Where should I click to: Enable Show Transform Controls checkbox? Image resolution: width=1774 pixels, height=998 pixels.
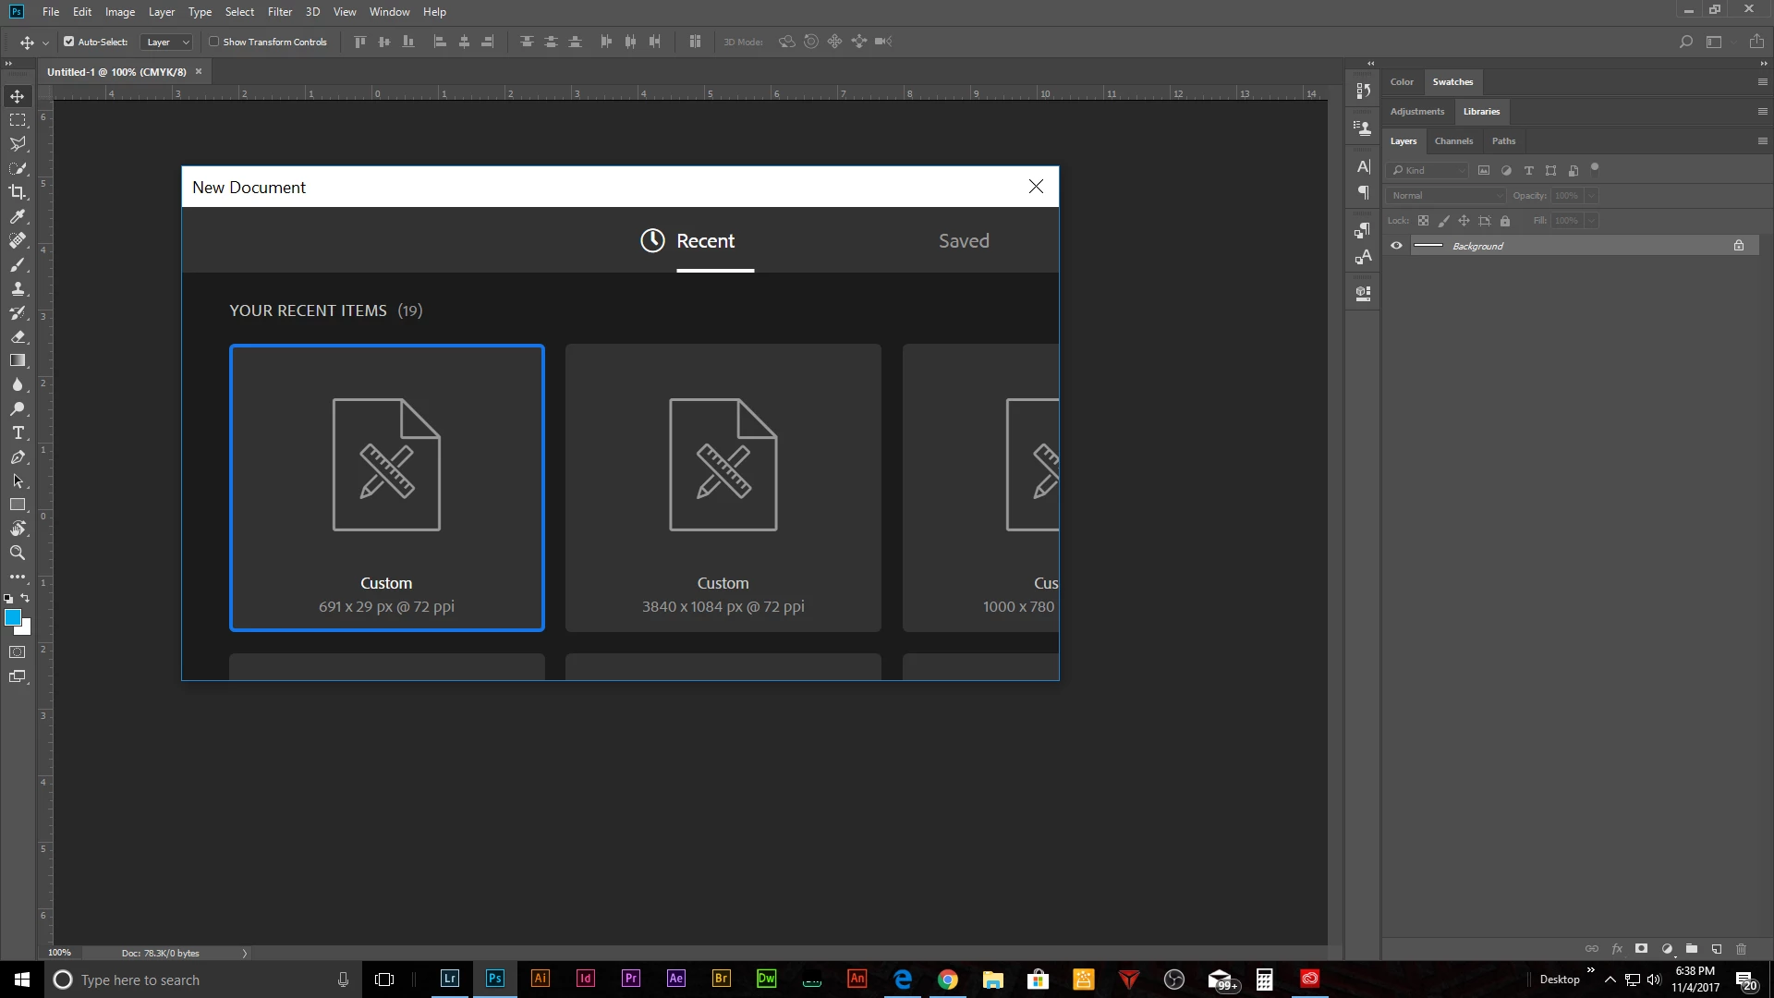click(214, 42)
